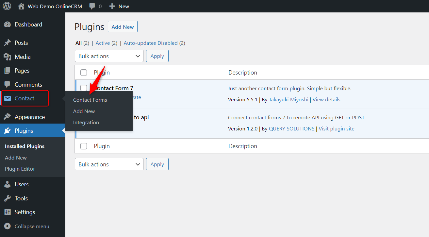The image size is (429, 237).
Task: Click the WordPress logo in the admin bar
Action: tap(7, 6)
